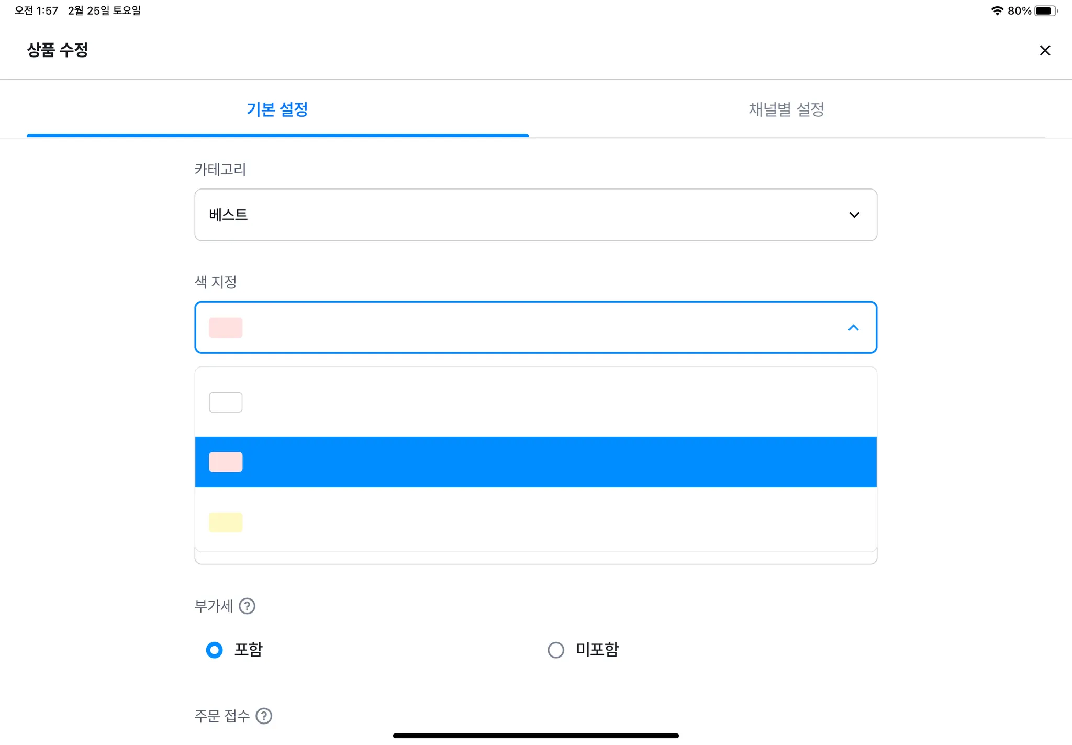
Task: Tap the home indicator bar at bottom
Action: [x=535, y=736]
